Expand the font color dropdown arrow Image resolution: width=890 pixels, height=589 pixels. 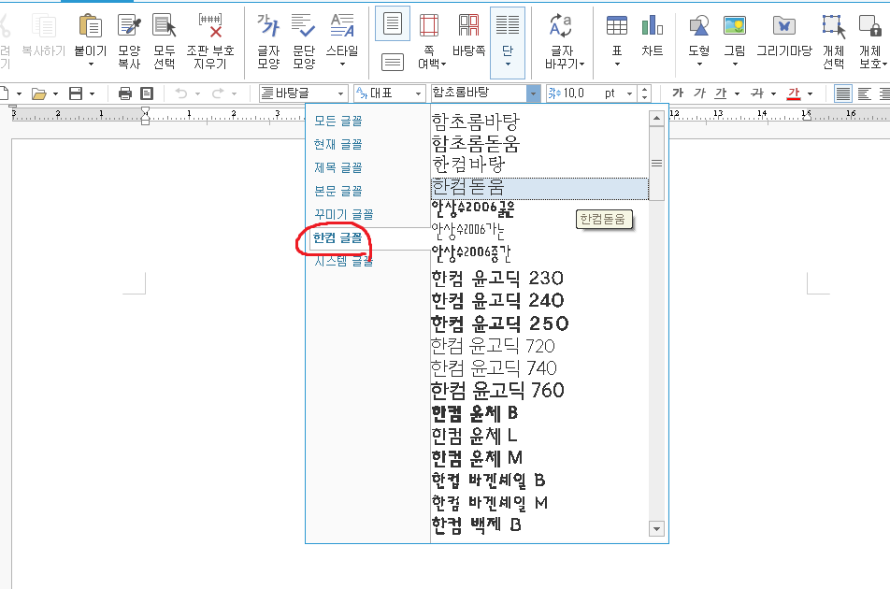[810, 93]
